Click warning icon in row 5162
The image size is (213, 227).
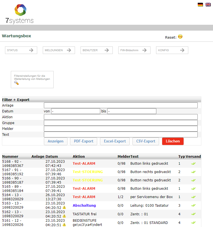[x=64, y=216]
